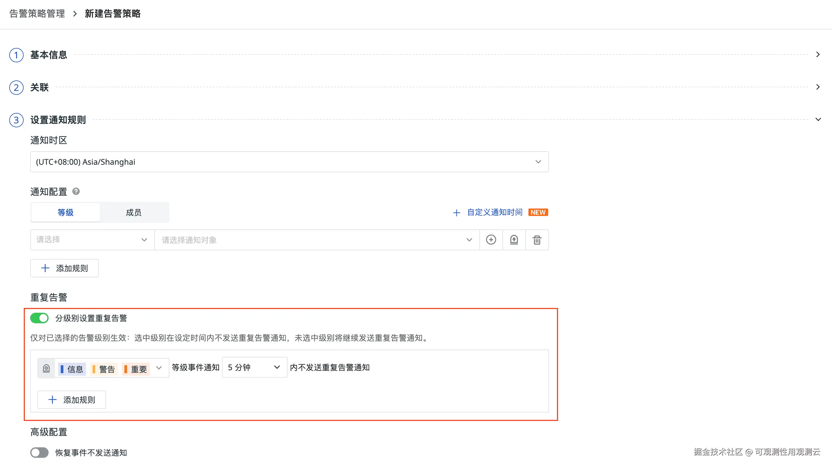Click the 重要 orange level tag
Screen dimensions: 832x468
coord(136,369)
